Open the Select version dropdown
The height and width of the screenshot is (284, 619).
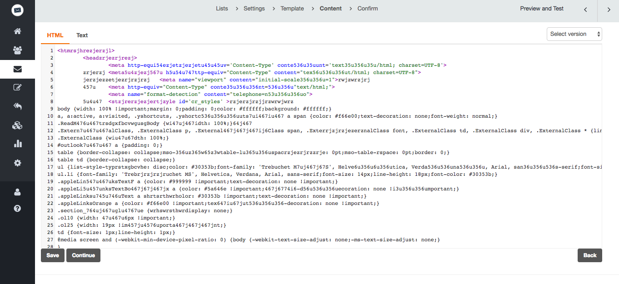tap(574, 34)
